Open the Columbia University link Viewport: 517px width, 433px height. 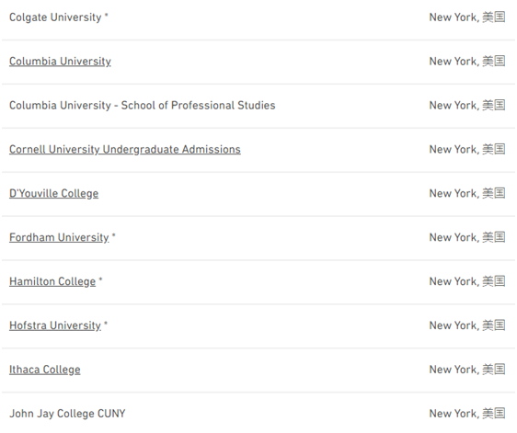(60, 62)
